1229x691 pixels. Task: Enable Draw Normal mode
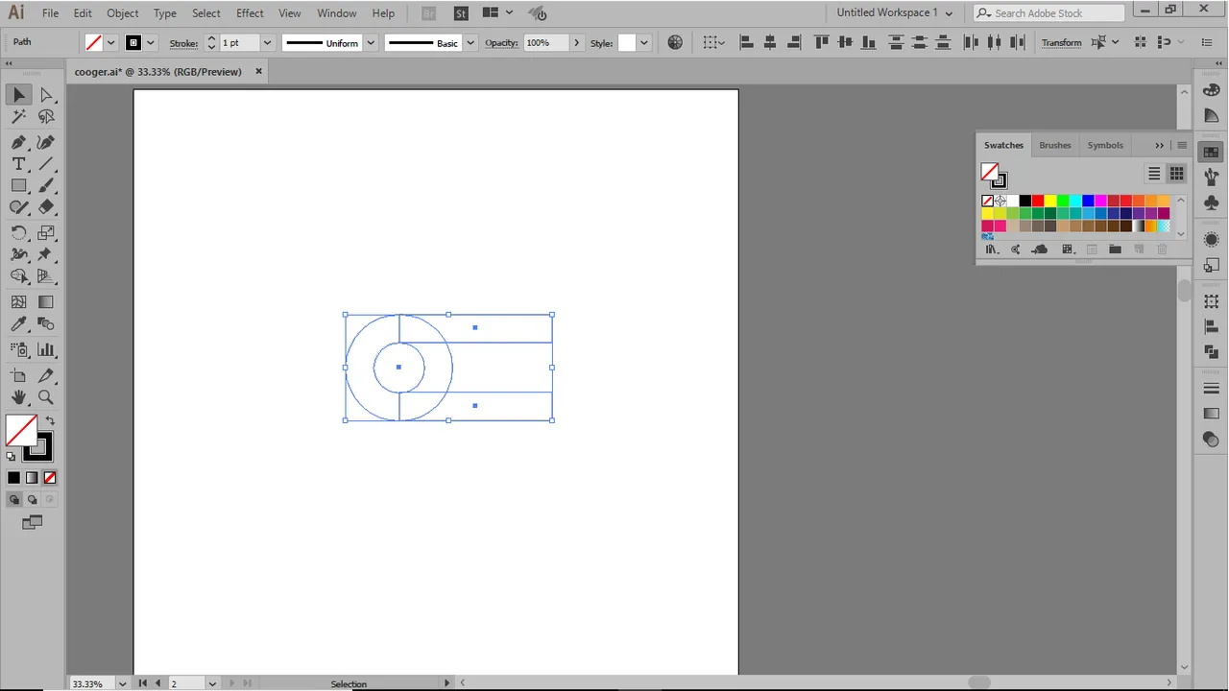(x=13, y=500)
